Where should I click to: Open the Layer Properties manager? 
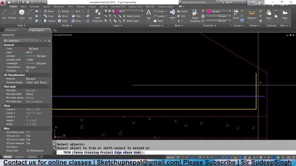click(98, 16)
